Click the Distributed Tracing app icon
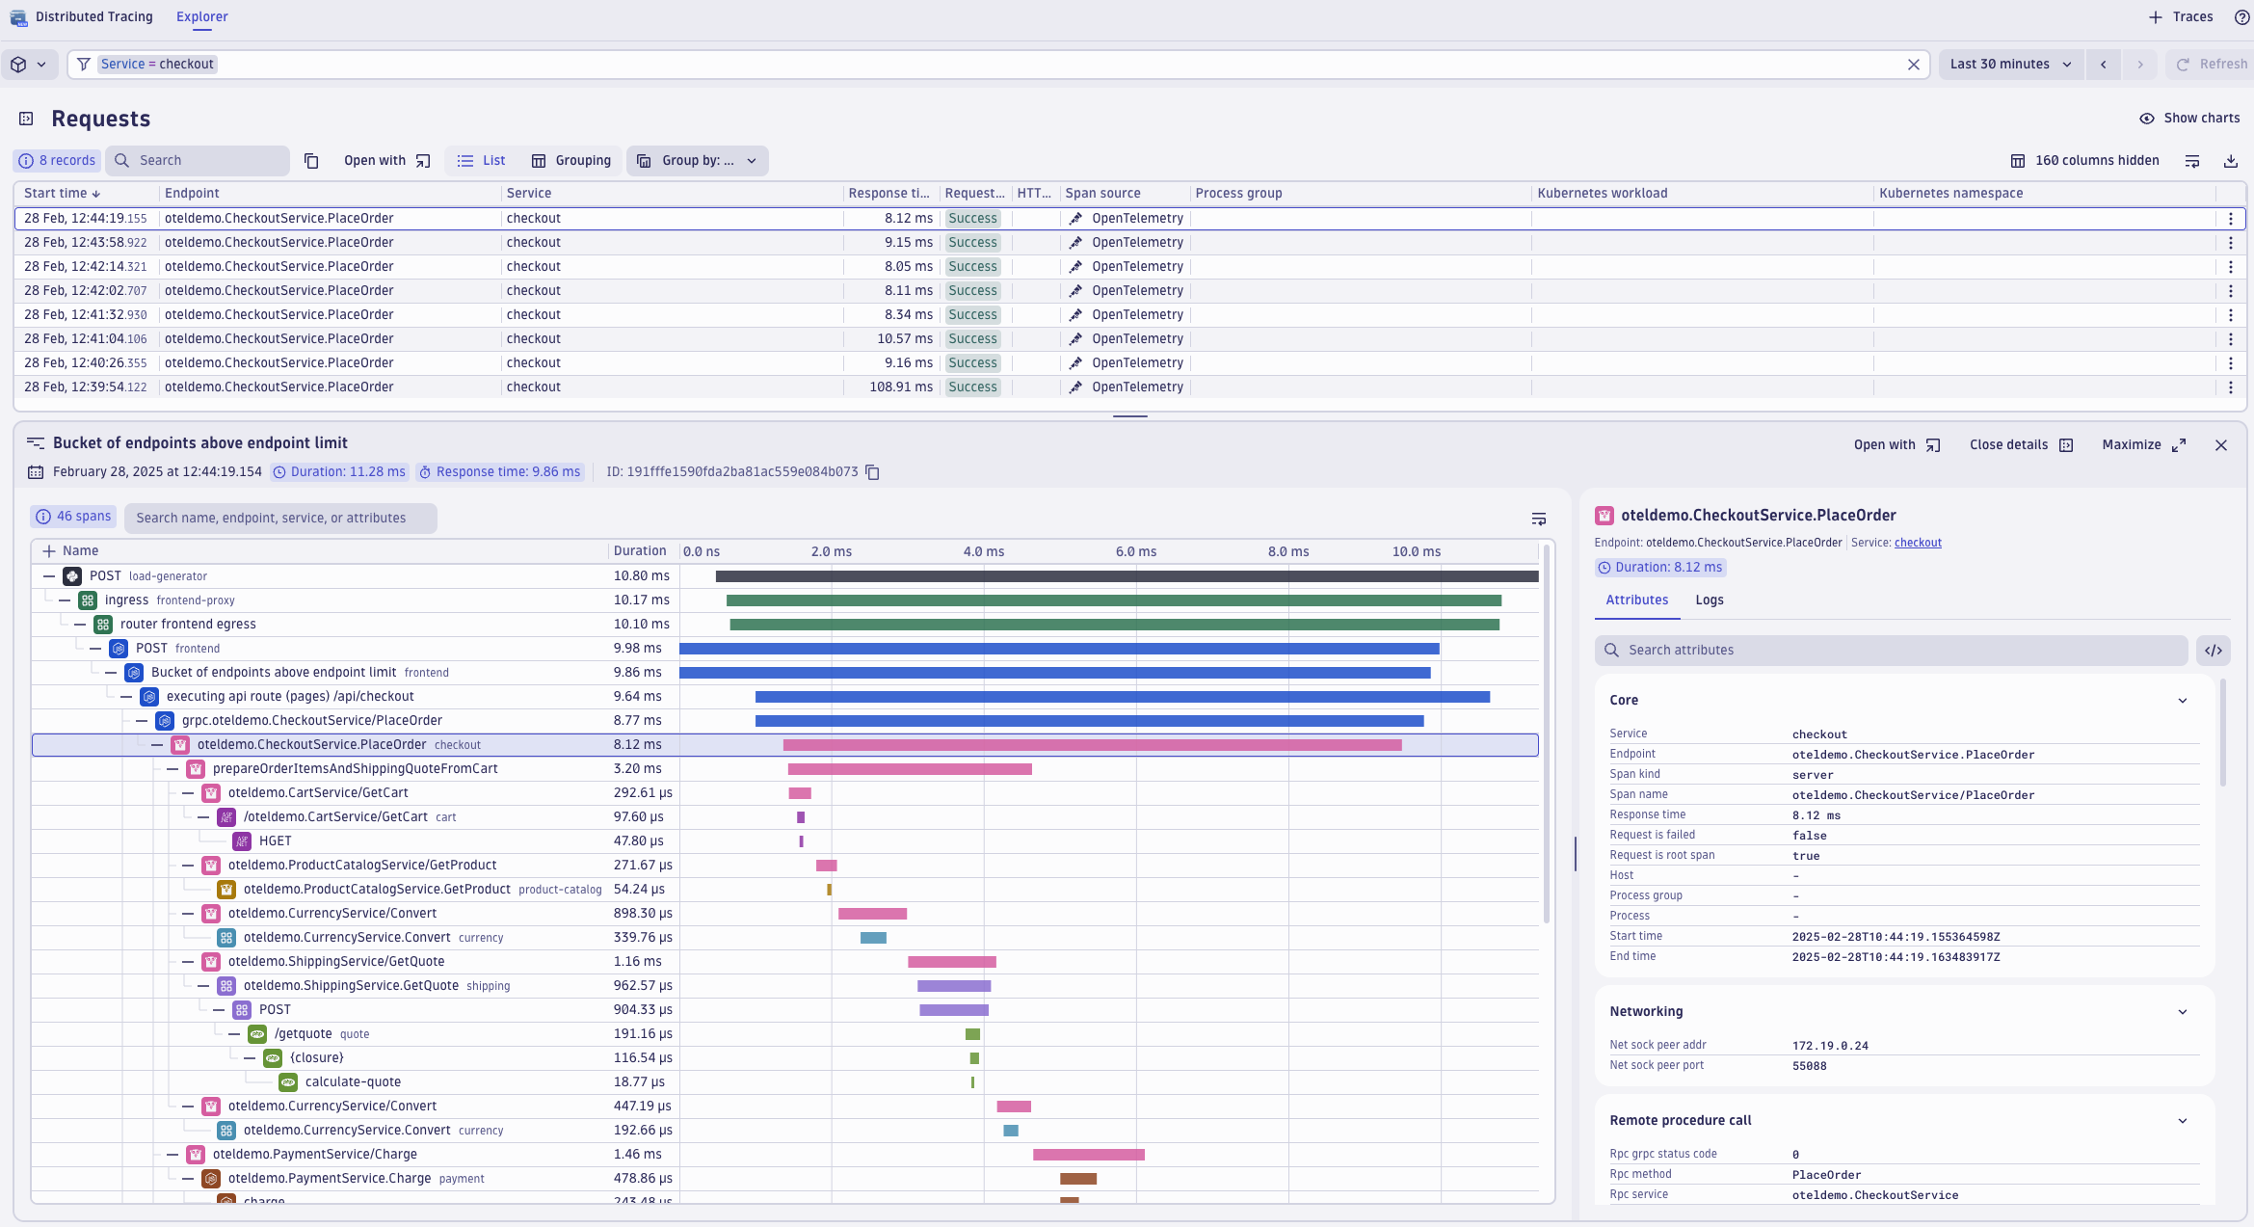Screen dimensions: 2254x1227 [16, 16]
